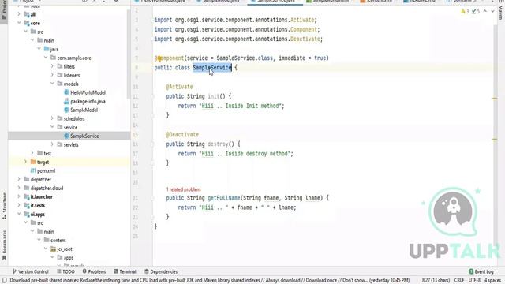Viewport: 505px width, 284px height.
Task: Open the Bookmarks side panel
Action: (x=4, y=245)
